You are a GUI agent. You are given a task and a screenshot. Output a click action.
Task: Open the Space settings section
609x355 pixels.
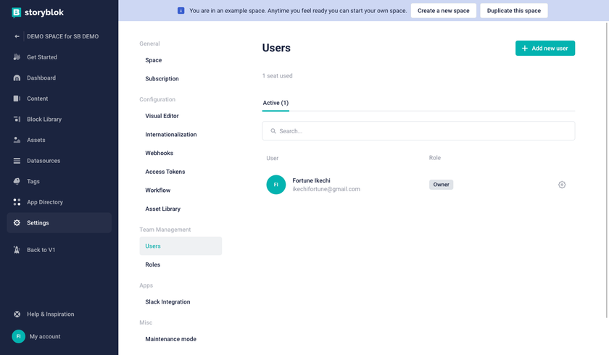click(154, 60)
